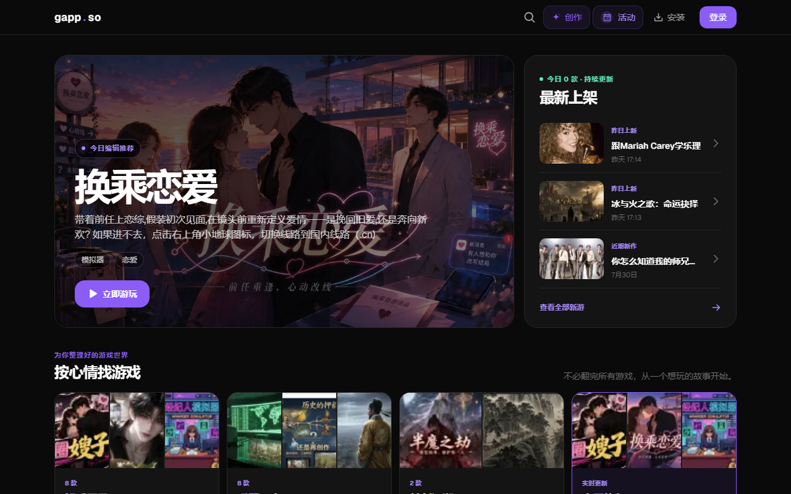791x494 pixels.
Task: Click the arrow icon beside 查看全部新游
Action: point(716,308)
